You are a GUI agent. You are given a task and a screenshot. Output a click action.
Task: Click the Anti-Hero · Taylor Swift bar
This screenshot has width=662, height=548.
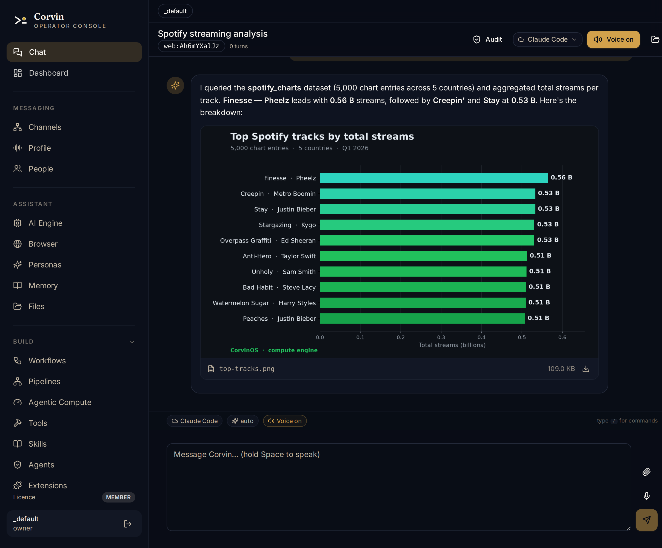pos(423,256)
